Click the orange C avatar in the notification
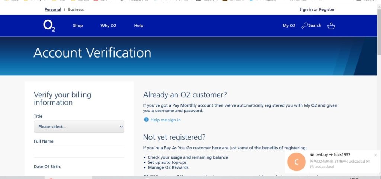The height and width of the screenshot is (179, 381). click(296, 162)
